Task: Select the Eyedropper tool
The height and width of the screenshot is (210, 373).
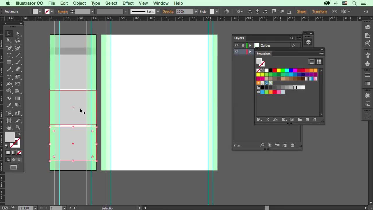Action: coord(9,106)
